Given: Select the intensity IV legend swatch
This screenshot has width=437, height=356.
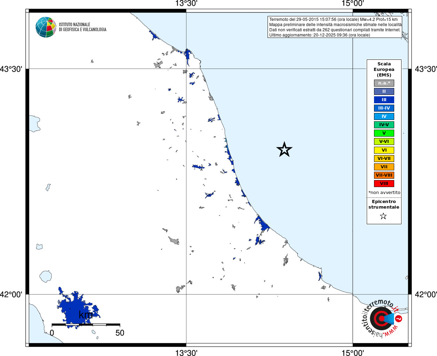Looking at the screenshot, I should point(384,116).
